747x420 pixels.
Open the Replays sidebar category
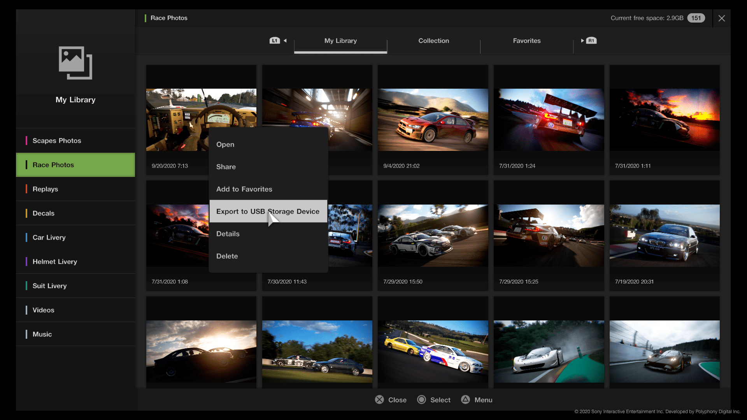point(75,189)
